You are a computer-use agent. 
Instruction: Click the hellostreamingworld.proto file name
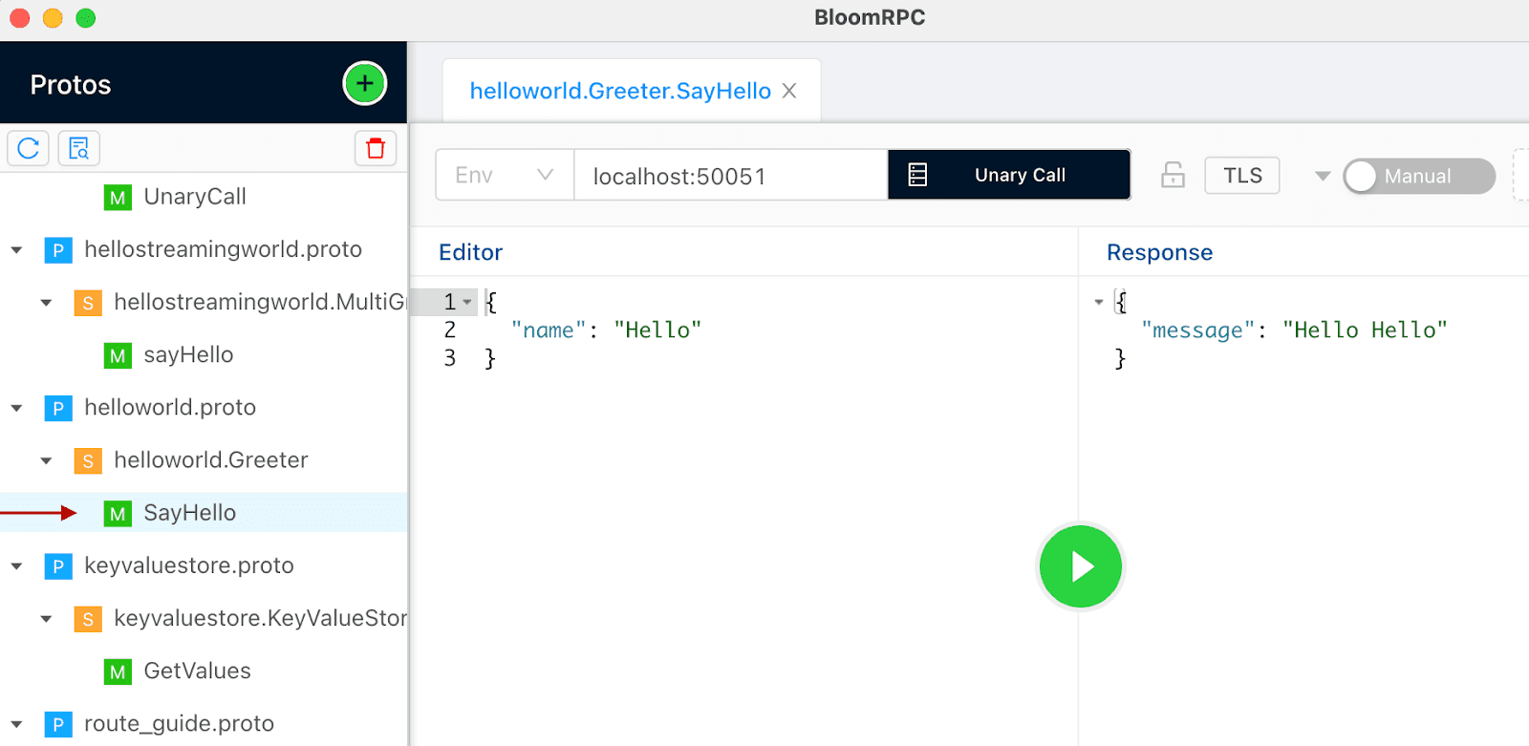pos(223,249)
